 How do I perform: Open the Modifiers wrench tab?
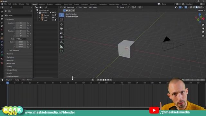coord(2,42)
